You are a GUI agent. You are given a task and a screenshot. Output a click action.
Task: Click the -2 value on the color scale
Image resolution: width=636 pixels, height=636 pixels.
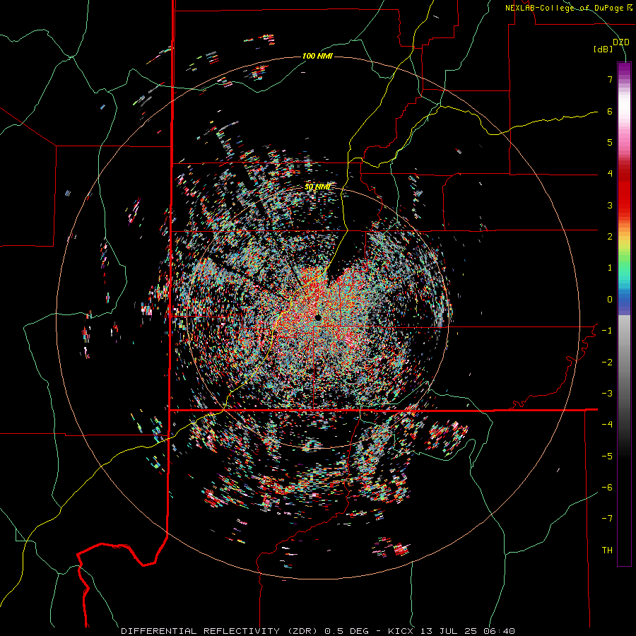607,363
